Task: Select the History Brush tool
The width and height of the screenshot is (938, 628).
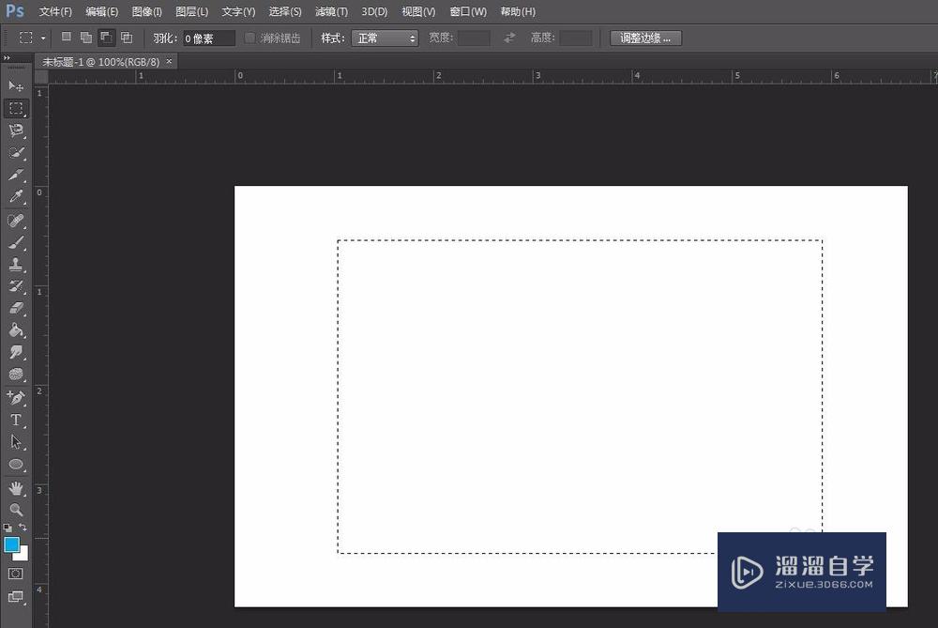Action: pos(16,286)
